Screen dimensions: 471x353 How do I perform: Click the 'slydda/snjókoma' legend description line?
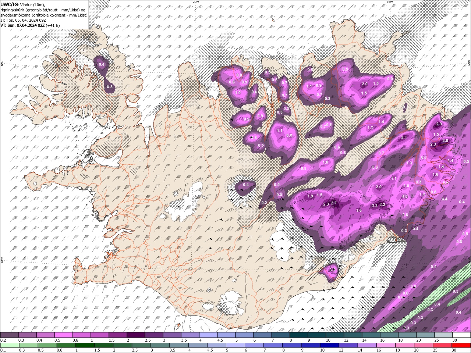(x=44, y=15)
